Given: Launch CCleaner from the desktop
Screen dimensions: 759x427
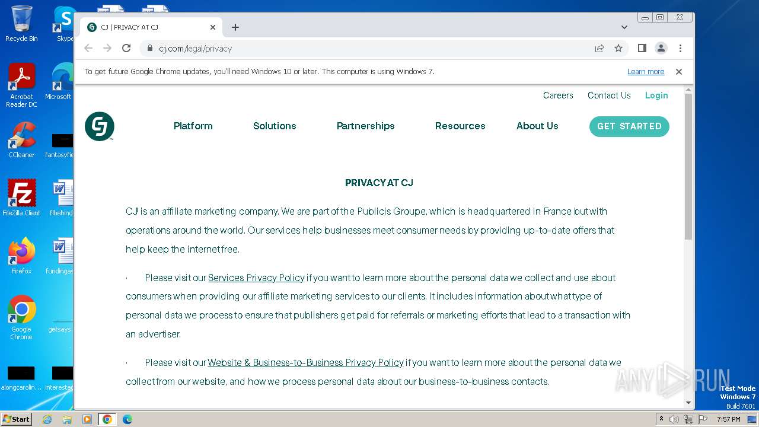Looking at the screenshot, I should [21, 140].
